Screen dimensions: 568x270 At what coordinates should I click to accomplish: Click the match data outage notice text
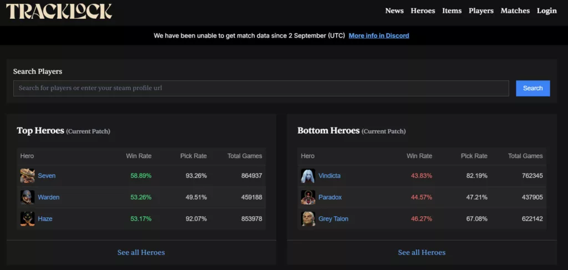pos(249,35)
